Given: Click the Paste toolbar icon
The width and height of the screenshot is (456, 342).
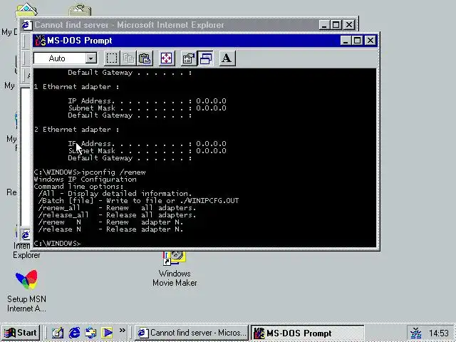Looking at the screenshot, I should tap(145, 58).
